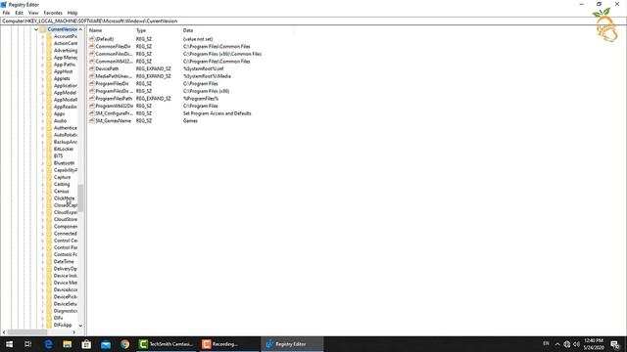The height and width of the screenshot is (352, 627).
Task: Click the registry path address bar
Action: [x=313, y=22]
